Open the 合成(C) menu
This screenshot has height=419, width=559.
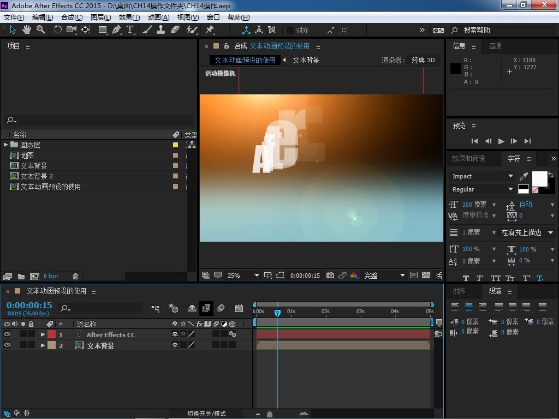coord(72,17)
